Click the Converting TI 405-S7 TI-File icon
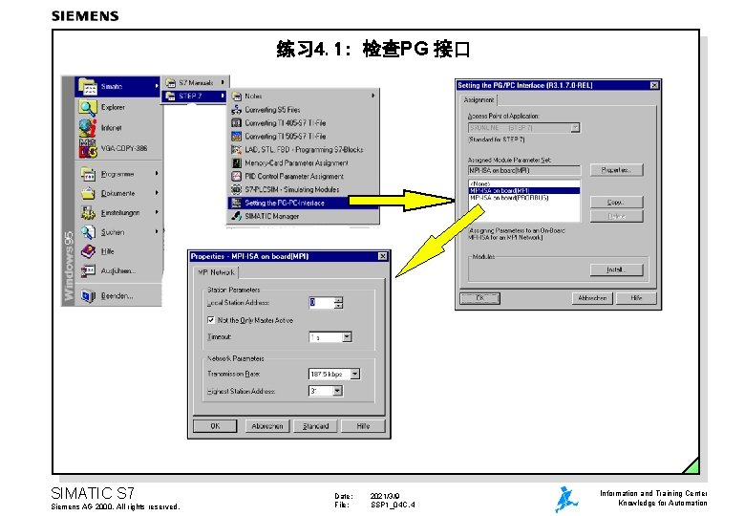 236,123
